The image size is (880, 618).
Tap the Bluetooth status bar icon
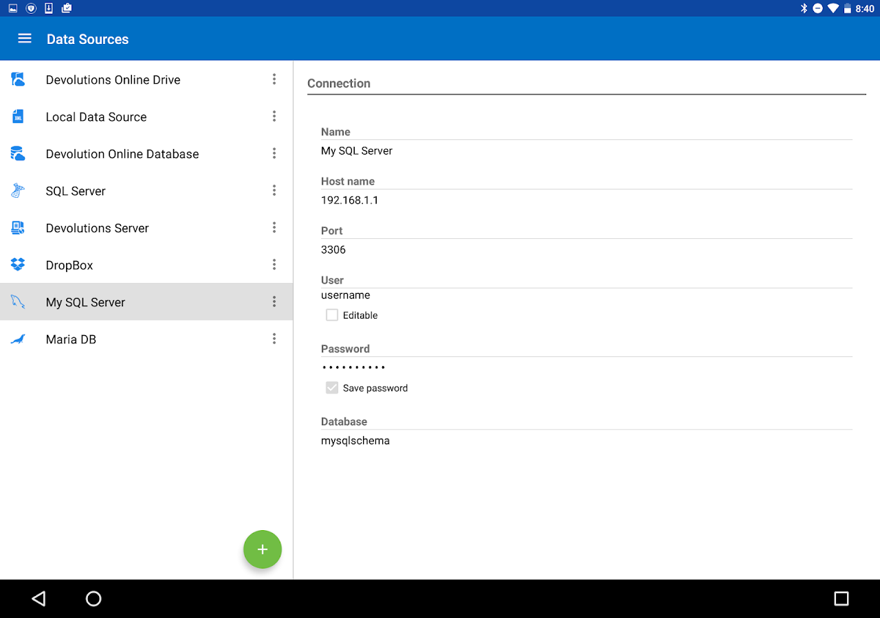coord(804,8)
